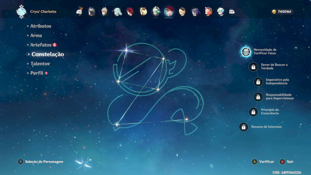The height and width of the screenshot is (175, 311).
Task: Click the Cryo element emblem icon
Action: click(21, 12)
